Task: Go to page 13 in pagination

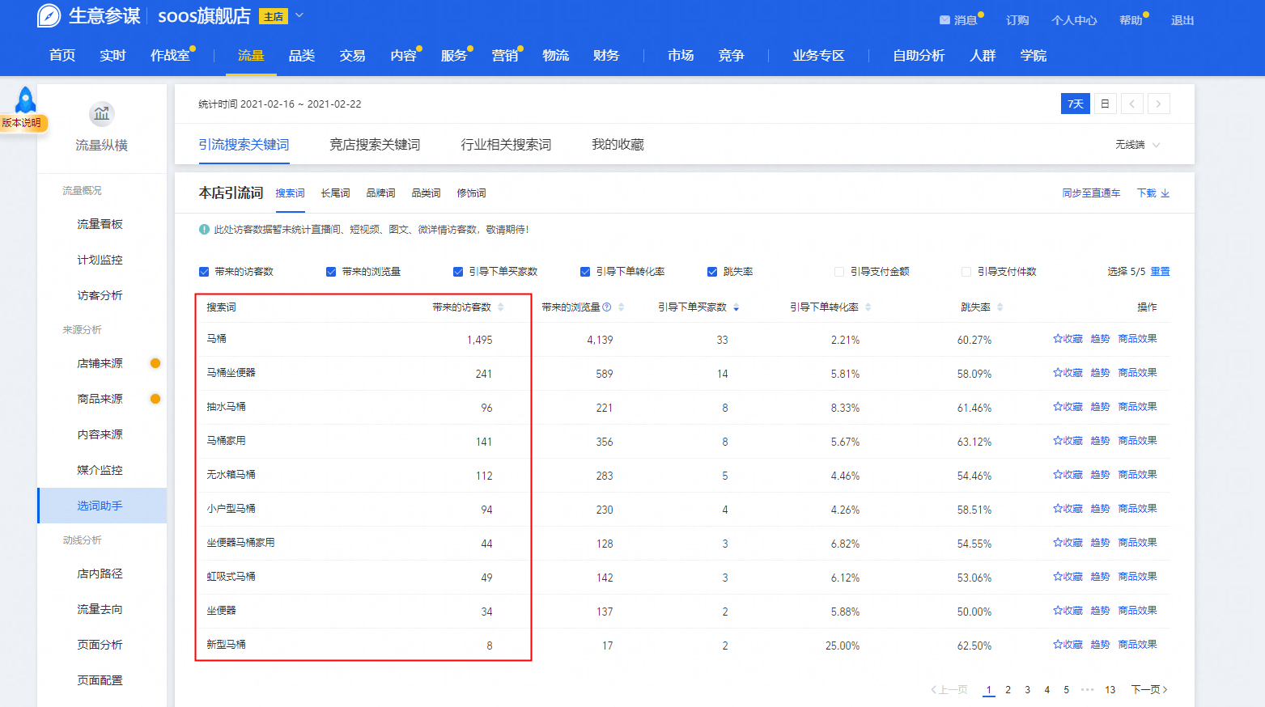Action: coord(1110,690)
